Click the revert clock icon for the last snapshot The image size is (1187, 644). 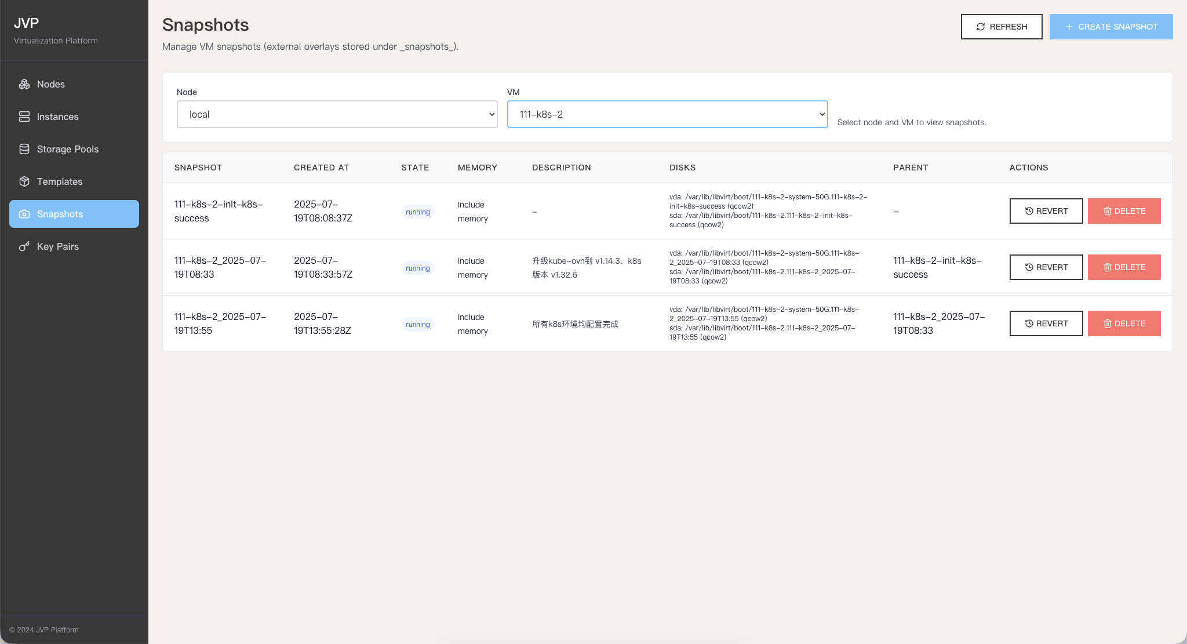tap(1029, 323)
